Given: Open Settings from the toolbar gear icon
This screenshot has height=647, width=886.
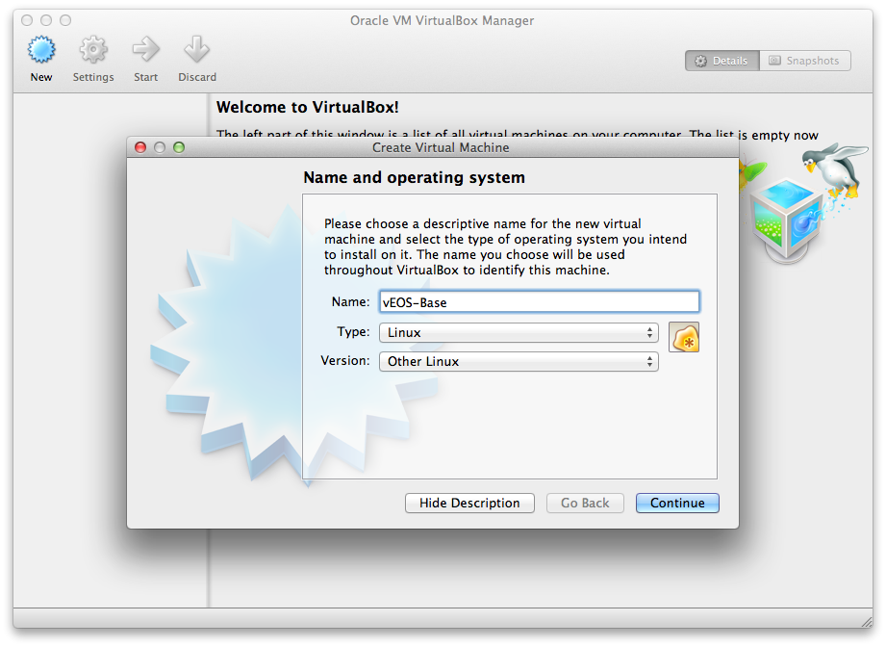Looking at the screenshot, I should 93,50.
